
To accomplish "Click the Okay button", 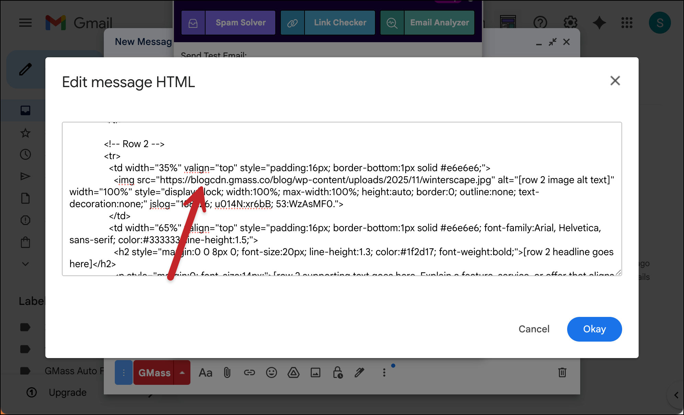I will coord(594,329).
